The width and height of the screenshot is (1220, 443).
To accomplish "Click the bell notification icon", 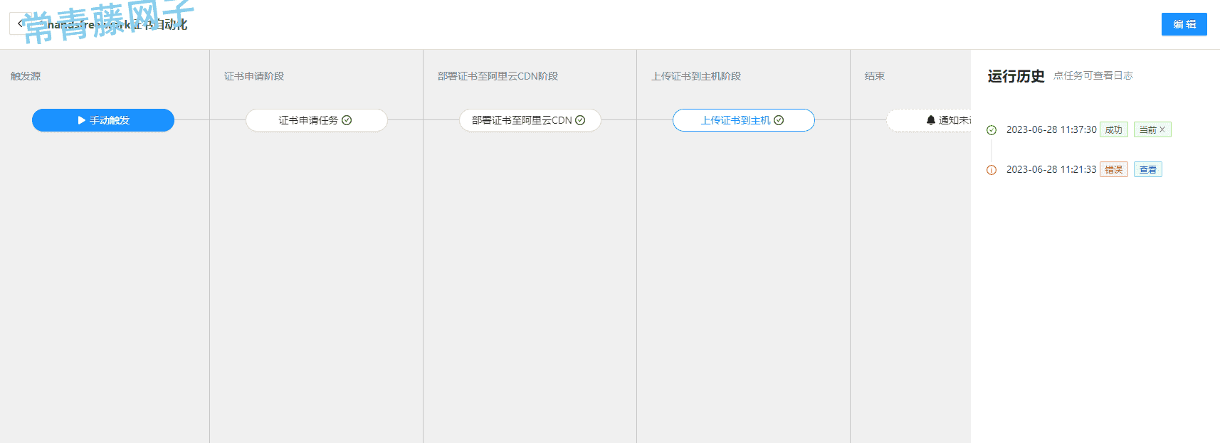I will point(930,120).
